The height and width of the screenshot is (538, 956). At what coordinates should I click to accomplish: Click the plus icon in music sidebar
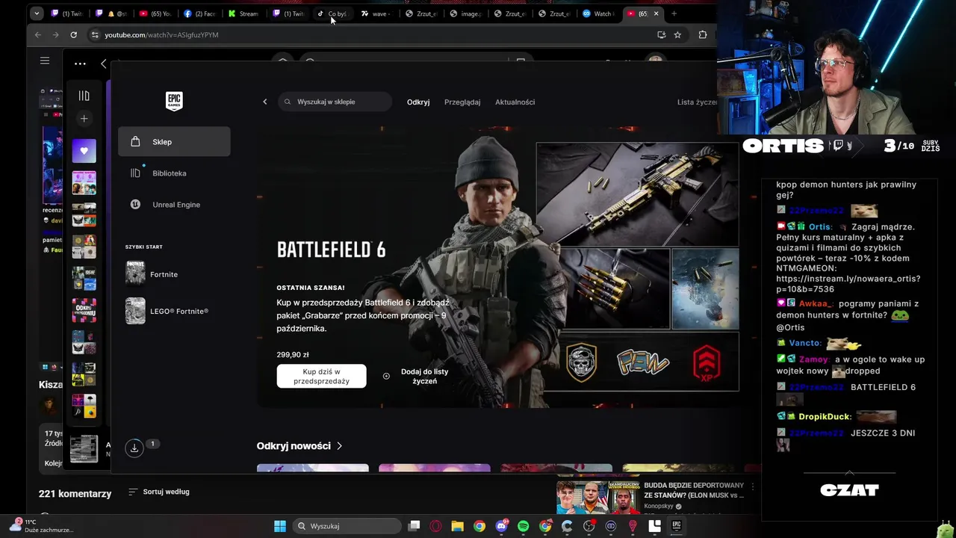(x=84, y=119)
